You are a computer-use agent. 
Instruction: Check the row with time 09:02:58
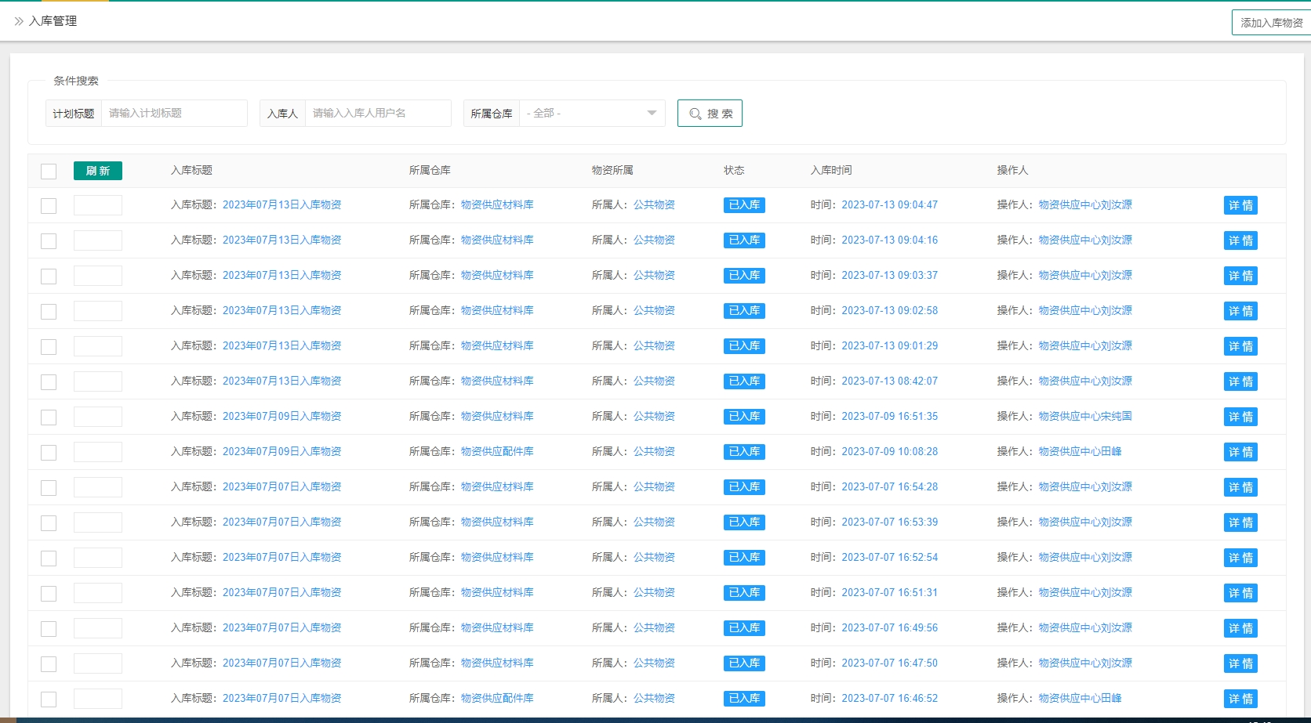pos(49,312)
